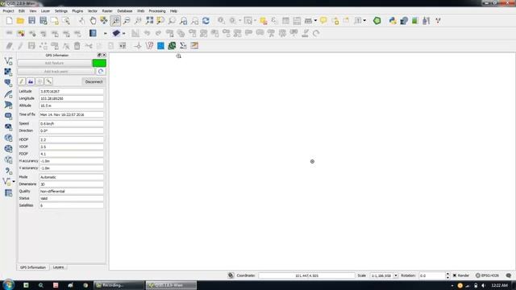This screenshot has height=290, width=516.
Task: Activate the Zoom In magnifier tool
Action: pos(115,21)
